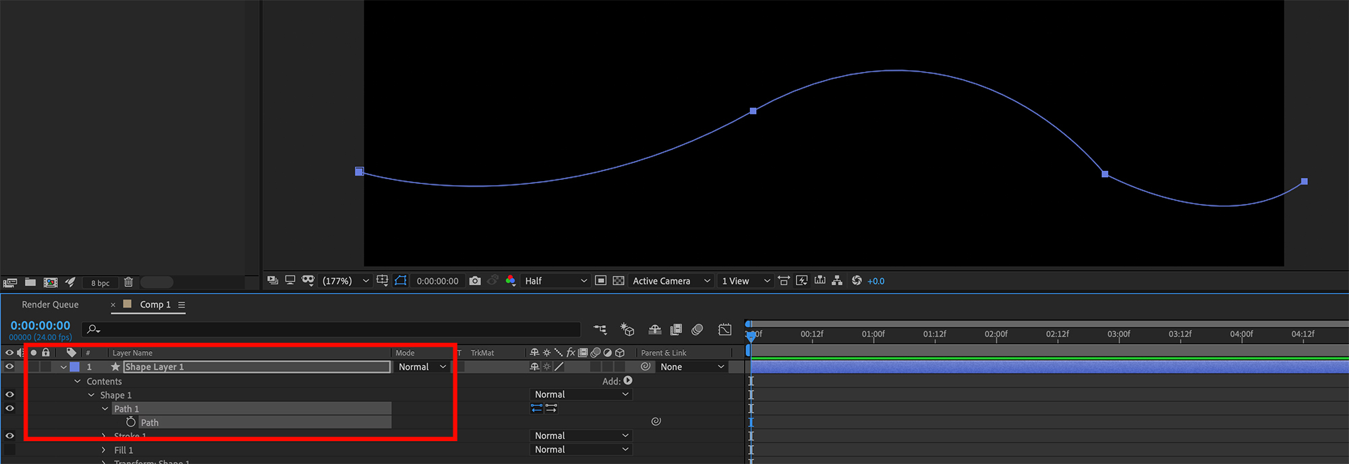Toggle hiding of shy layers
This screenshot has height=464, width=1349.
coord(654,329)
